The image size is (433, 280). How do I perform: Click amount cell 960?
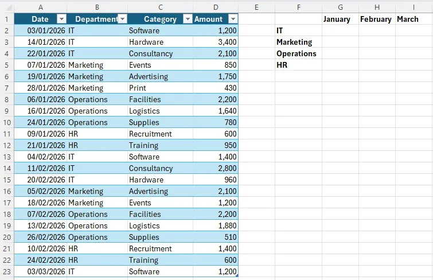coord(216,180)
